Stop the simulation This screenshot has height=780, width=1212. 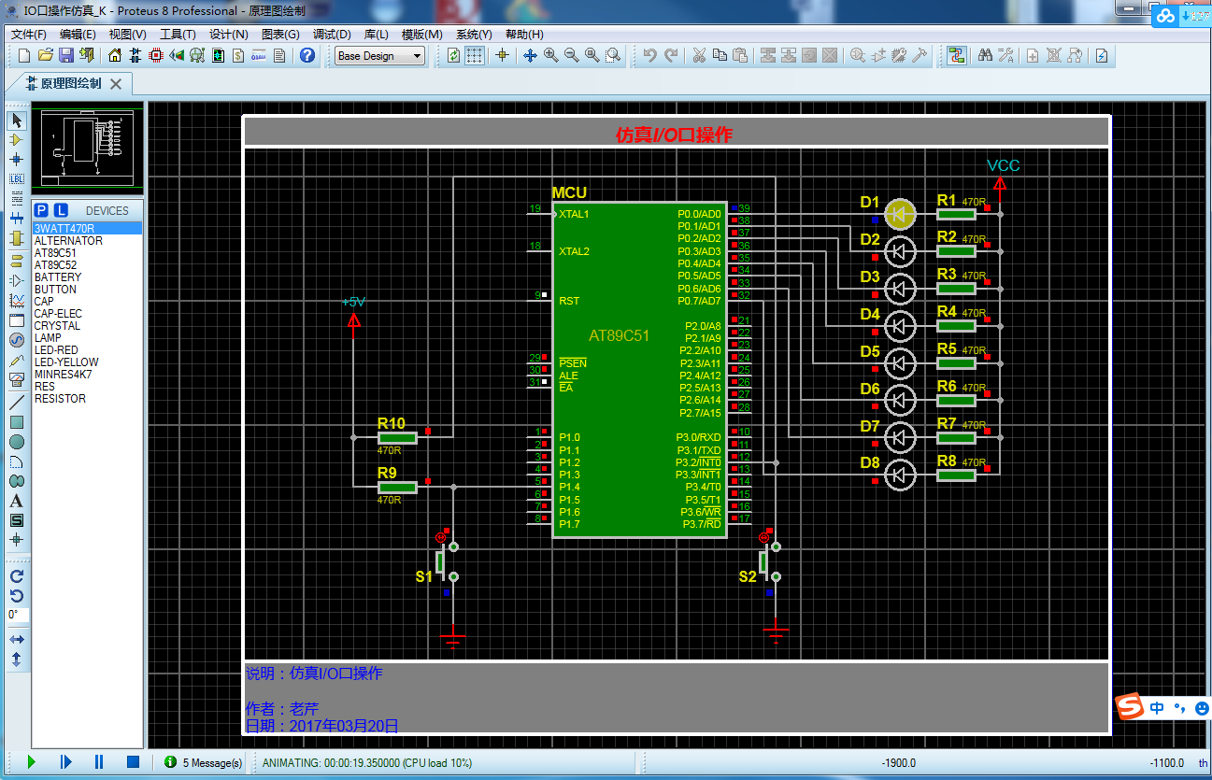pos(133,762)
